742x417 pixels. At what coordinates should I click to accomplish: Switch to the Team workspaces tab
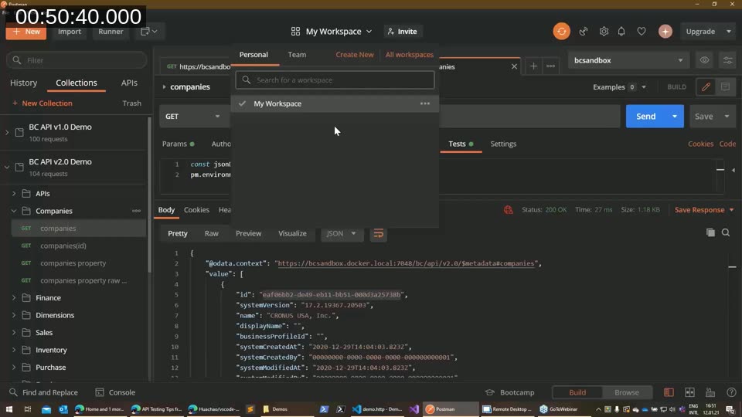pyautogui.click(x=297, y=55)
